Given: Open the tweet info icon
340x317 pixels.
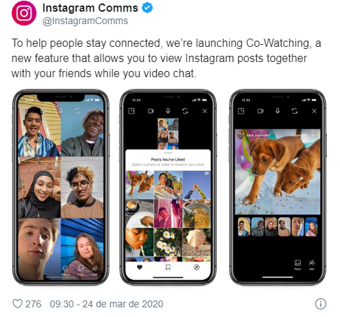Looking at the screenshot, I should (x=321, y=304).
